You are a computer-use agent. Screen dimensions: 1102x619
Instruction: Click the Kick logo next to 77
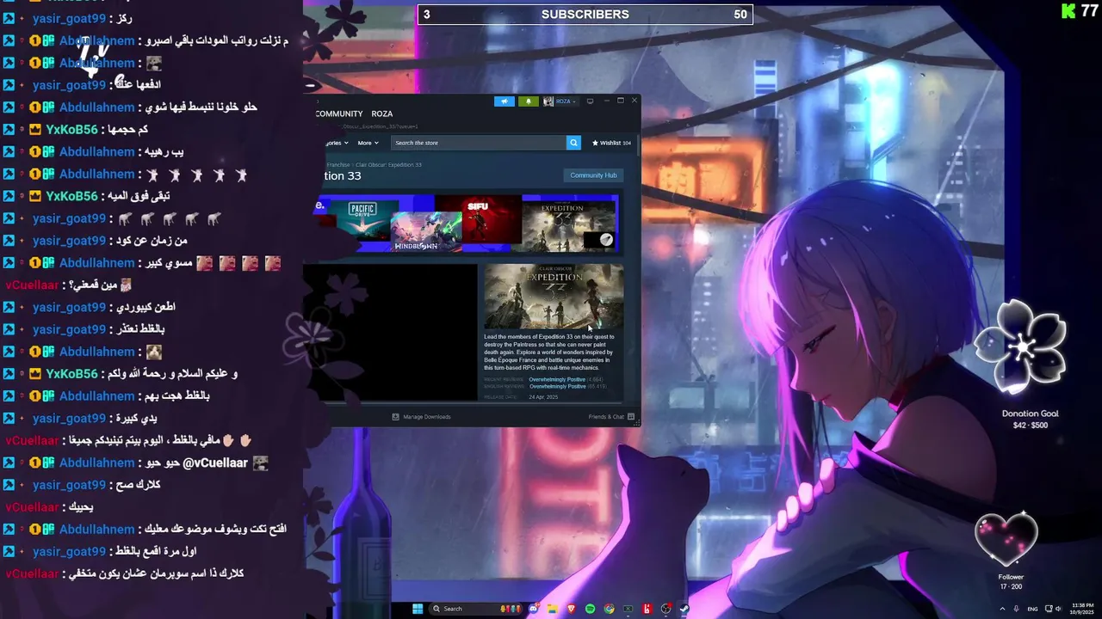coord(1068,10)
